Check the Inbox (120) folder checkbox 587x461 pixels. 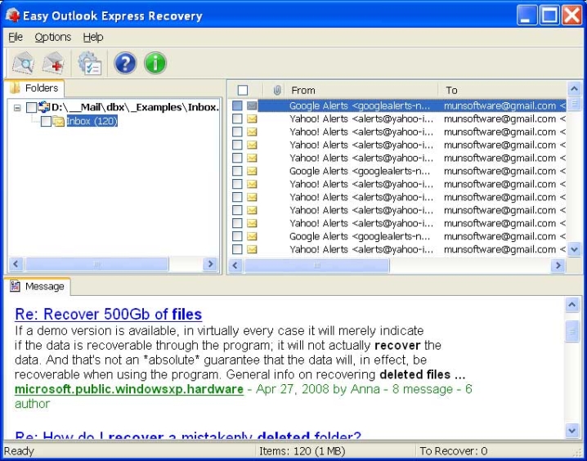(46, 122)
